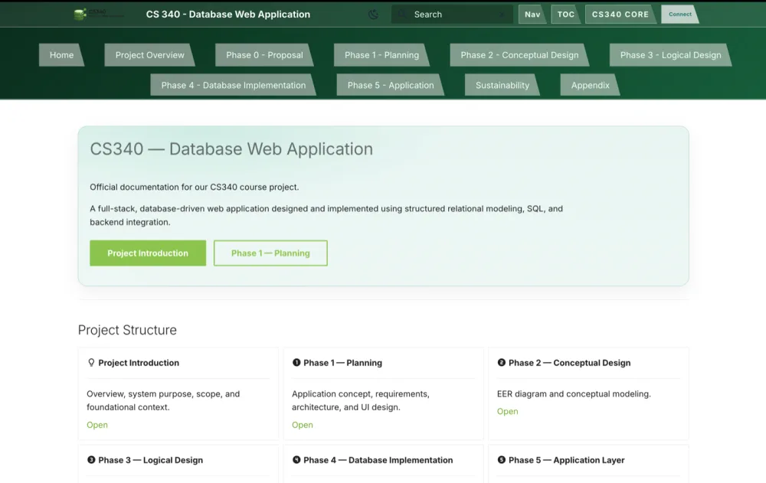Screen dimensions: 766x483
Task: Open the Nav button in the header
Action: (532, 15)
